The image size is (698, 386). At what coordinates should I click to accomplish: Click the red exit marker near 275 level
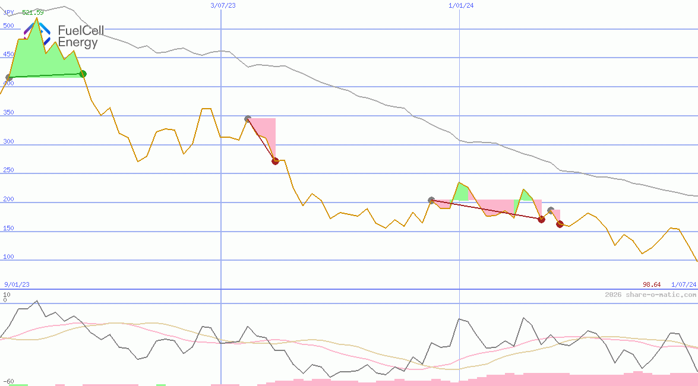pos(275,161)
